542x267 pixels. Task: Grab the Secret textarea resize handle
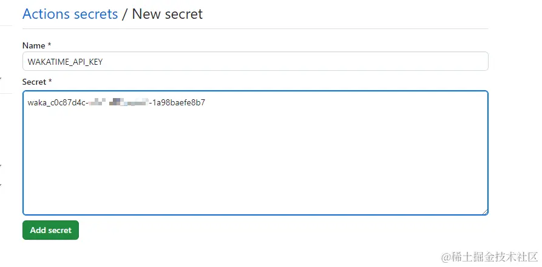[x=485, y=211]
